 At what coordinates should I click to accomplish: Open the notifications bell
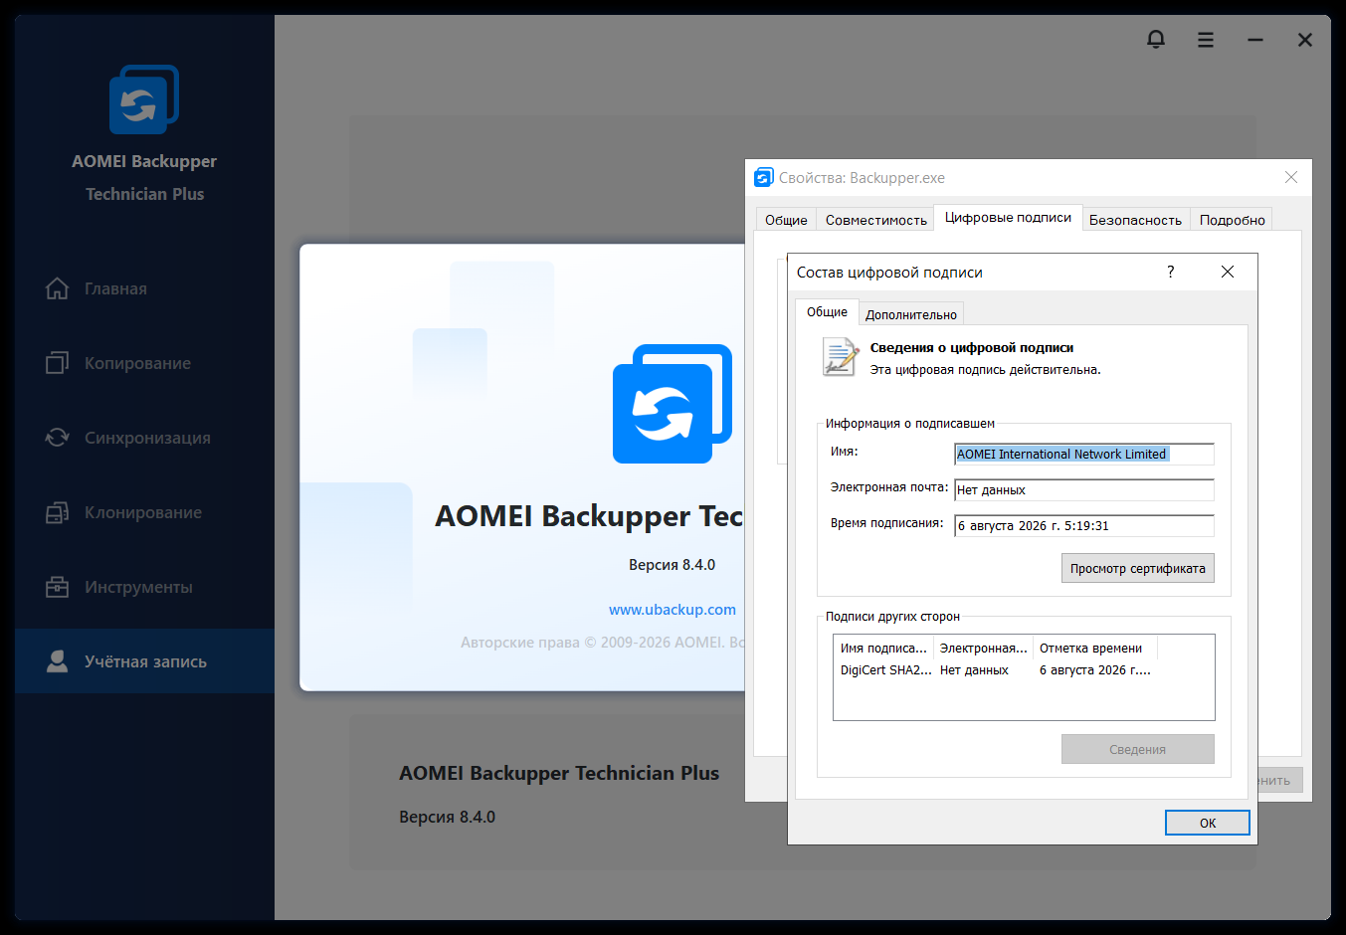tap(1156, 40)
